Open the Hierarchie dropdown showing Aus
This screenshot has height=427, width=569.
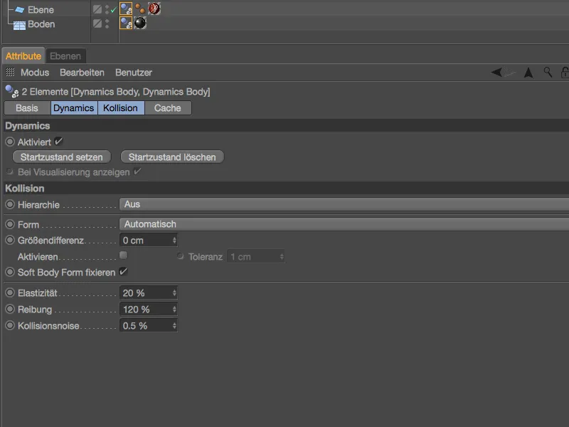(x=344, y=204)
